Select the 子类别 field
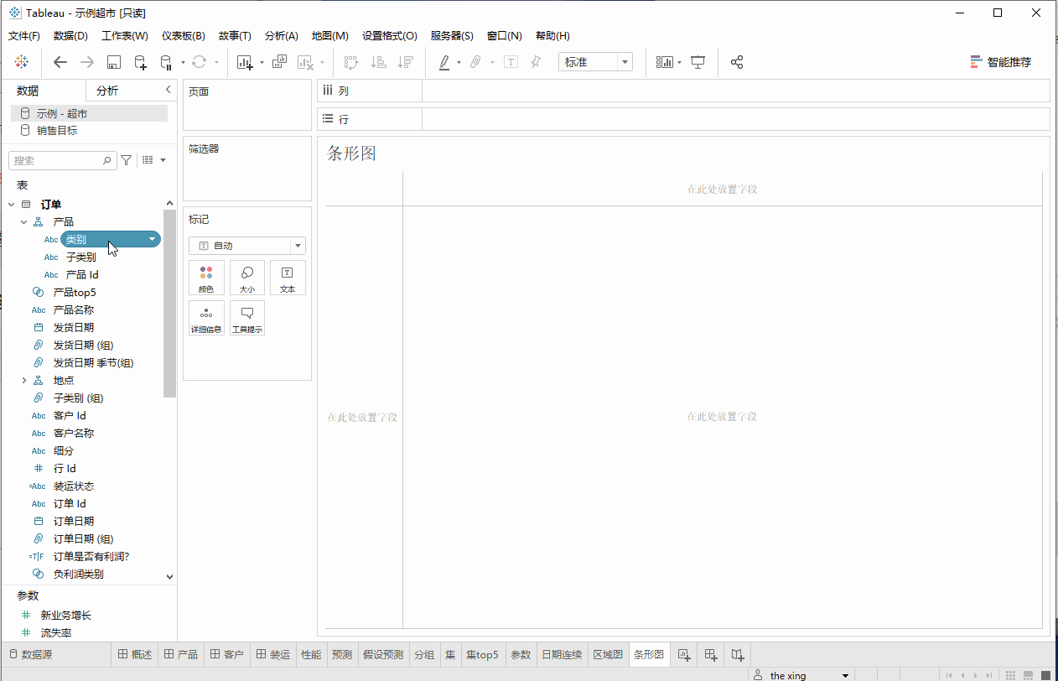The image size is (1058, 681). tap(81, 257)
